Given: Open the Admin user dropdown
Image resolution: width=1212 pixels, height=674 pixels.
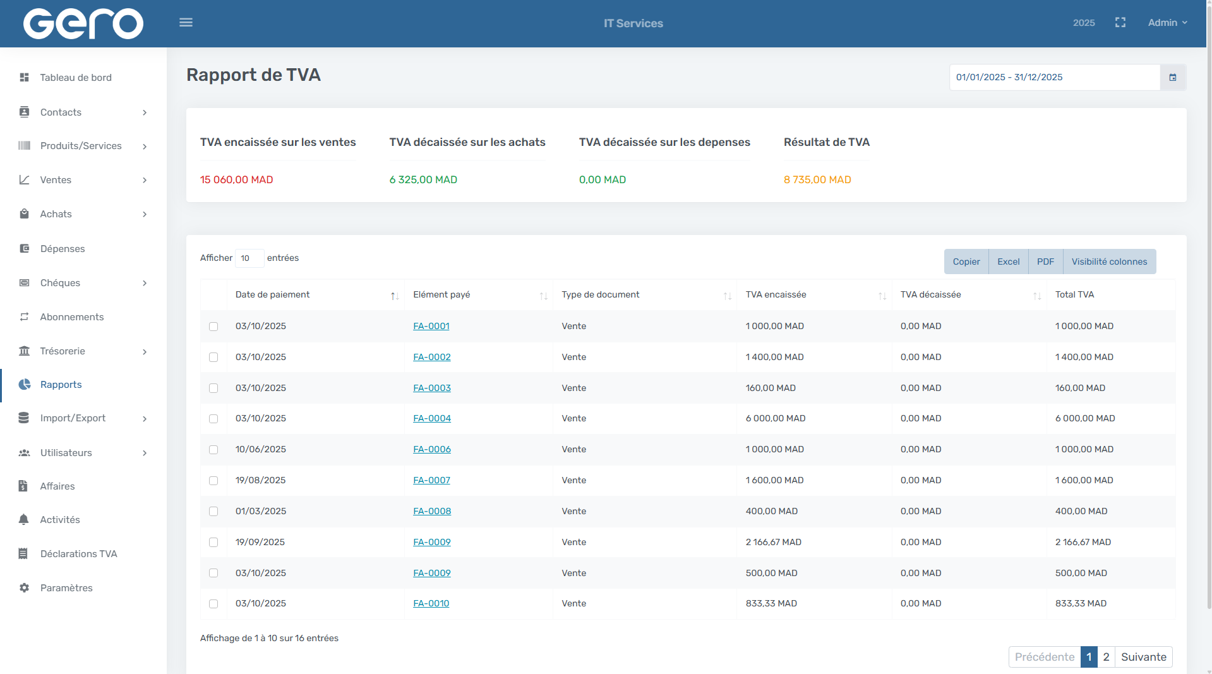Looking at the screenshot, I should pos(1167,23).
